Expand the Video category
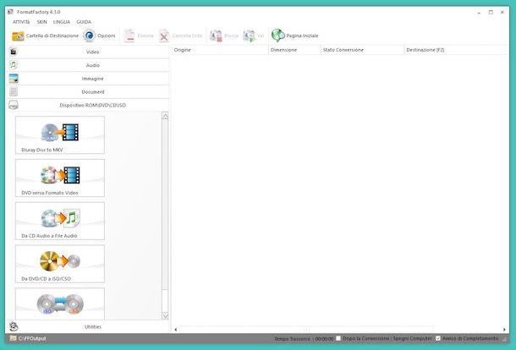 [x=88, y=52]
